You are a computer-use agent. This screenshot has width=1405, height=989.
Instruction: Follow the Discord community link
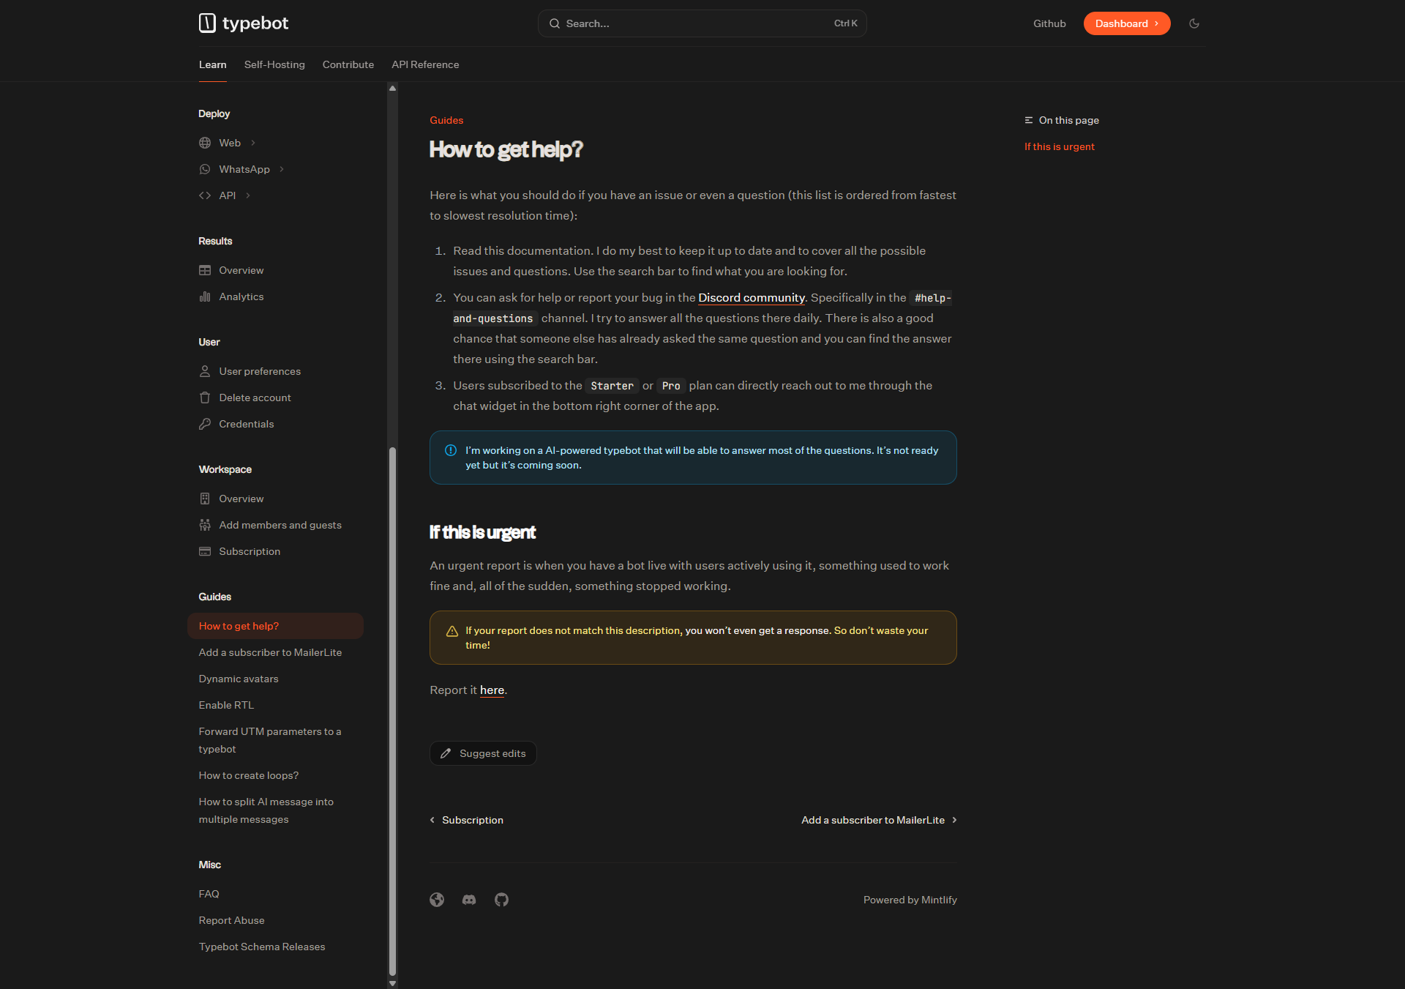coord(751,297)
